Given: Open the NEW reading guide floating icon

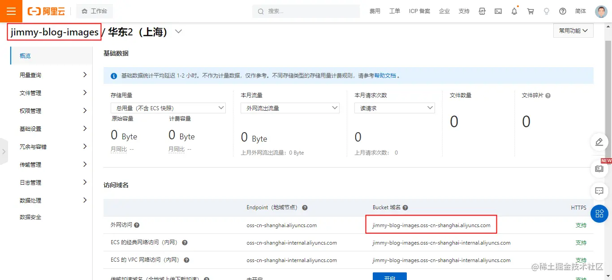Looking at the screenshot, I should (599, 168).
